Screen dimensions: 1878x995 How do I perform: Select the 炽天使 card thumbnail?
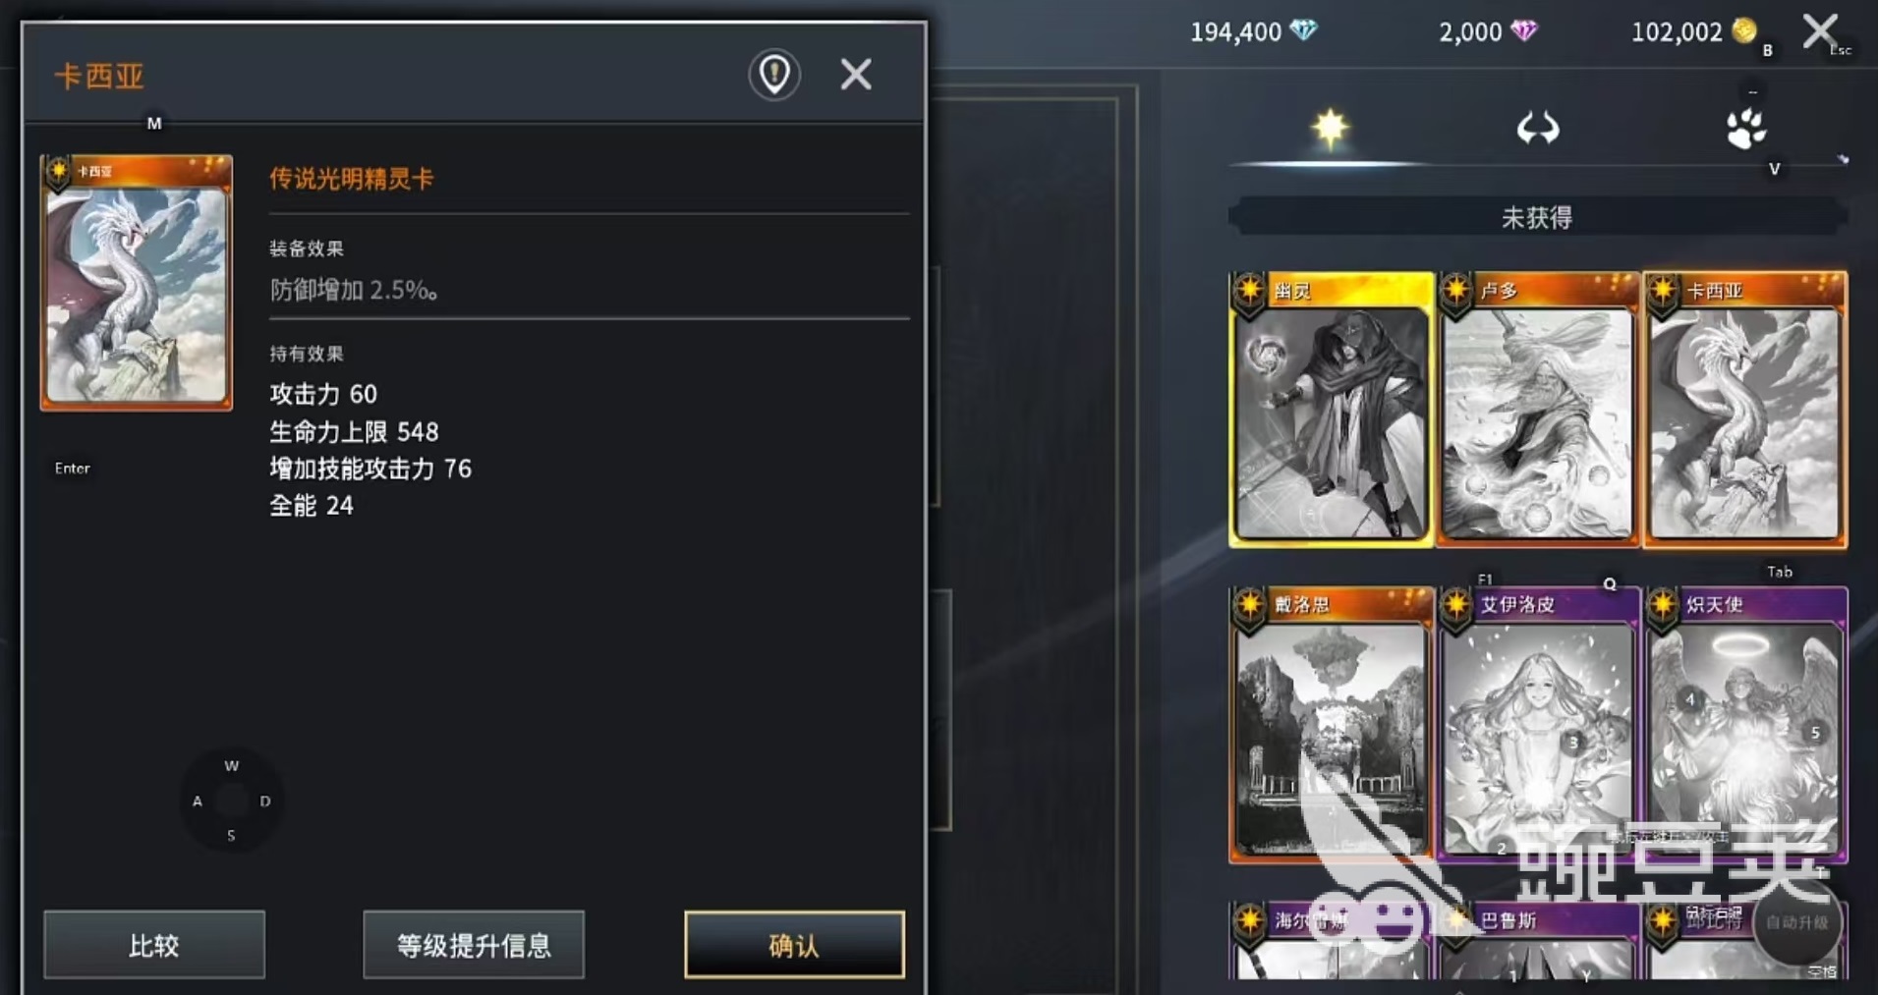click(1745, 725)
